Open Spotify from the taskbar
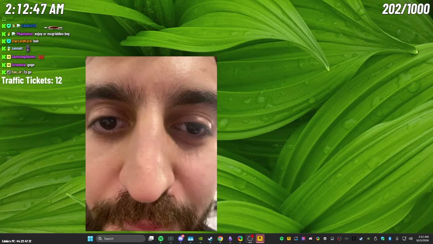Image resolution: width=433 pixels, height=244 pixels. pyautogui.click(x=161, y=239)
